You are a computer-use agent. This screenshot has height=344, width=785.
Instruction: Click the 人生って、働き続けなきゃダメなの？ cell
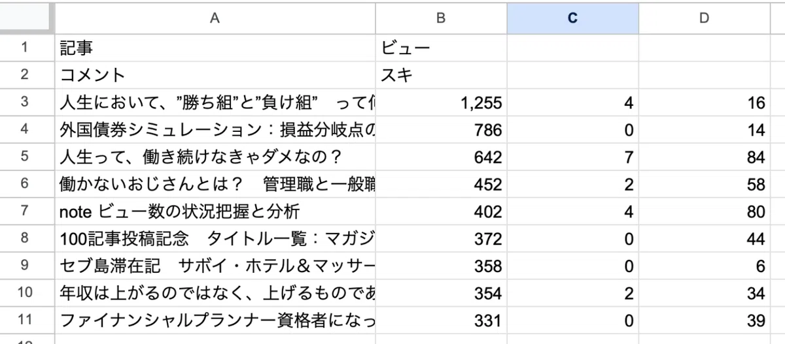[x=215, y=157]
